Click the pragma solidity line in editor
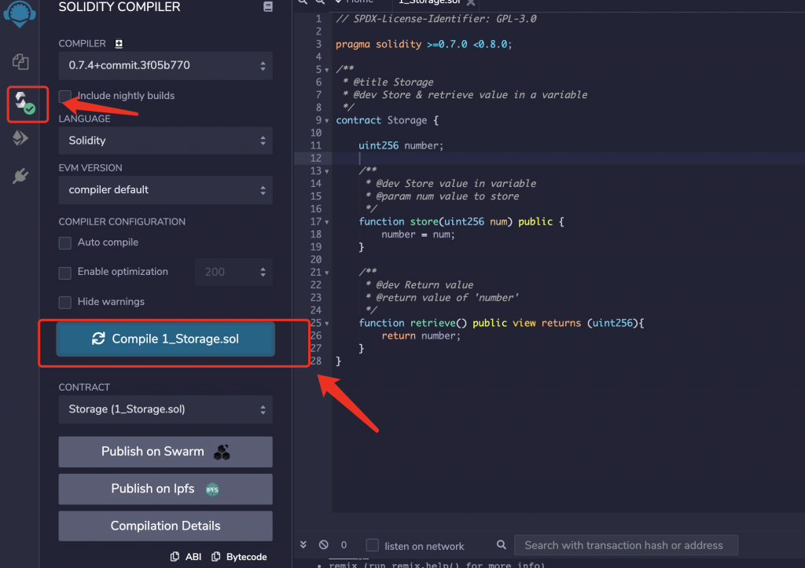The height and width of the screenshot is (568, 805). (x=424, y=44)
